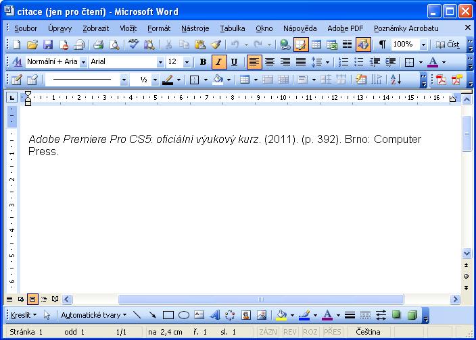The image size is (476, 340).
Task: Open the Nástroje menu
Action: coord(195,28)
